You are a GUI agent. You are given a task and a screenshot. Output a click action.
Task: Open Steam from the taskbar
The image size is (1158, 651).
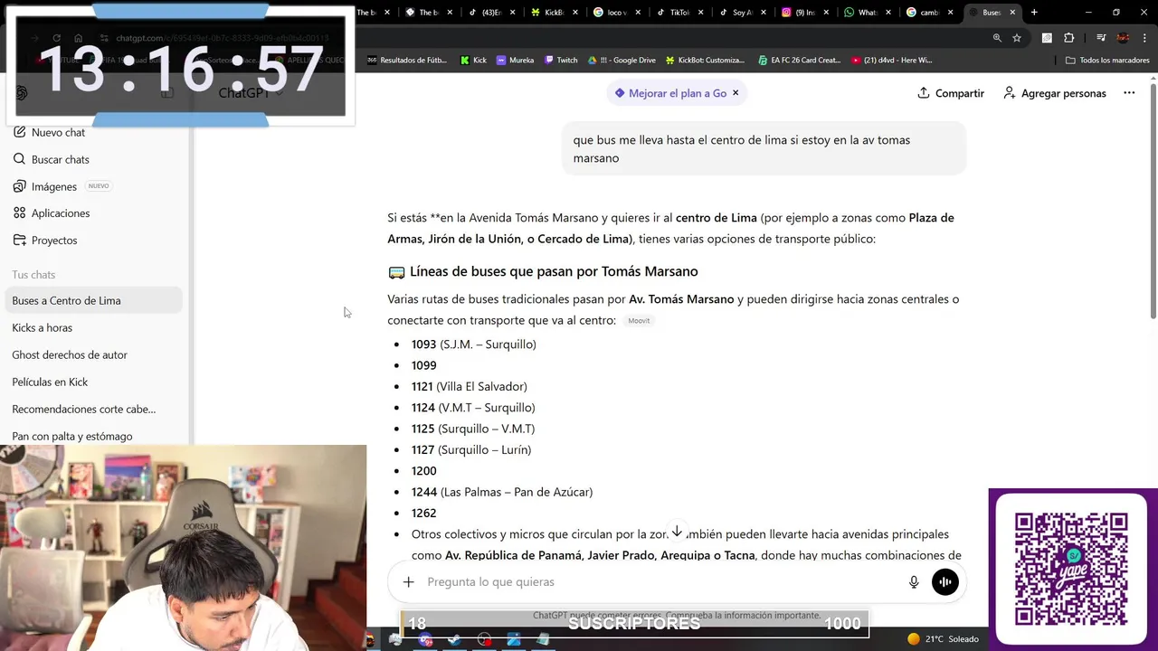point(455,639)
